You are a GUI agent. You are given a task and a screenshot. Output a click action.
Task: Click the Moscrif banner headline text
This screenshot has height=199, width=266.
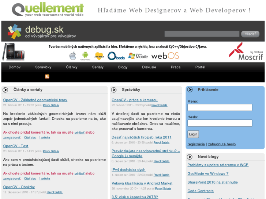pos(128,47)
